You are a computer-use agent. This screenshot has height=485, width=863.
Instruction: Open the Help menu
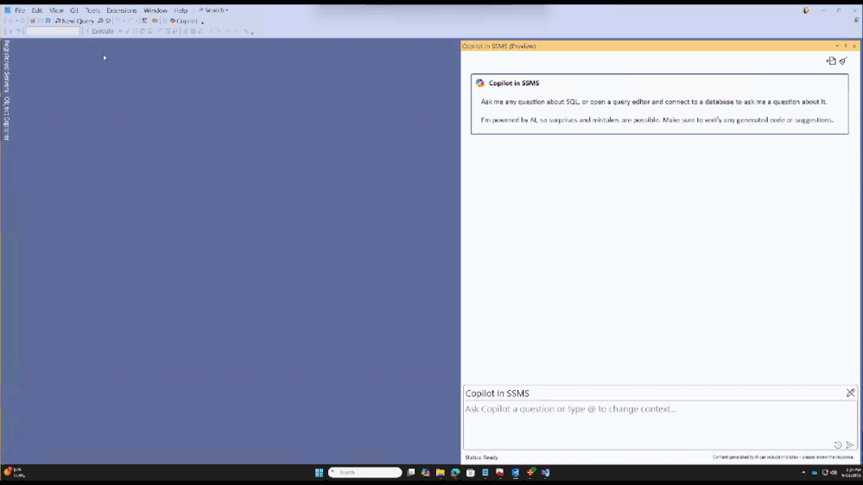click(181, 10)
